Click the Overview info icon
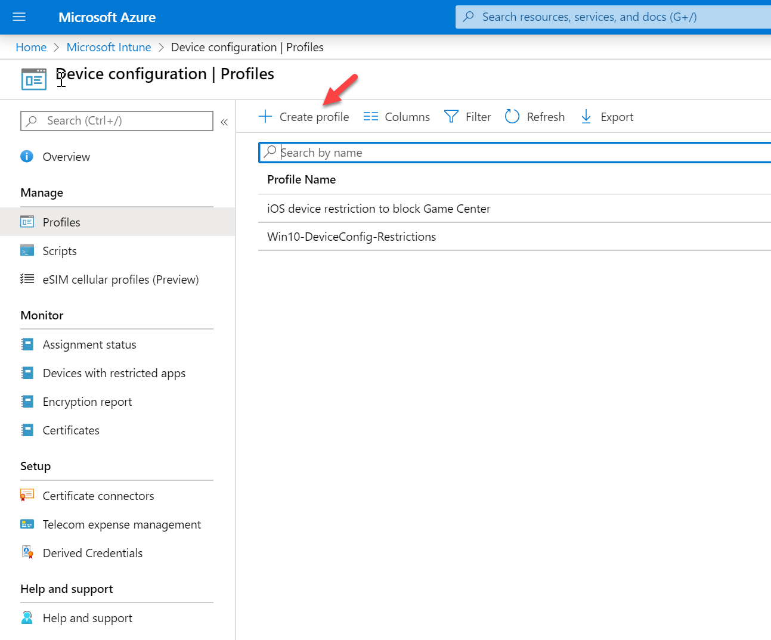Screen dimensions: 771x640 point(27,156)
